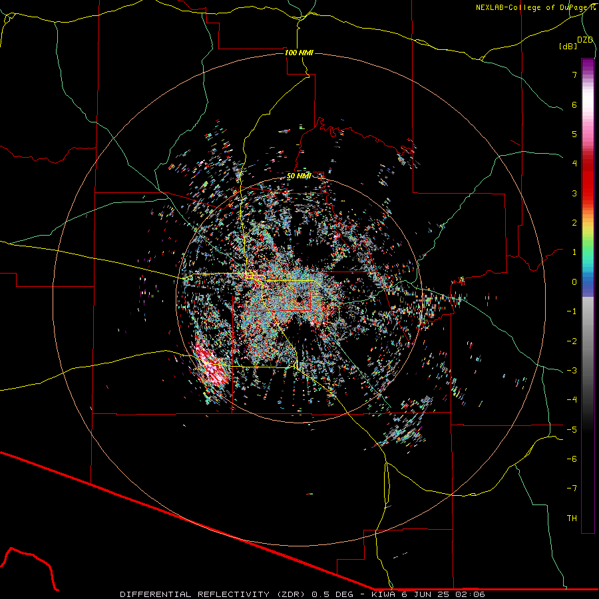Click the 4 dB label on color scale
Viewport: 599px width, 599px height.
(574, 164)
